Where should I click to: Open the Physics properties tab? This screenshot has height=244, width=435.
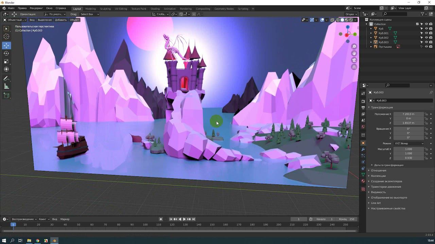pyautogui.click(x=363, y=162)
